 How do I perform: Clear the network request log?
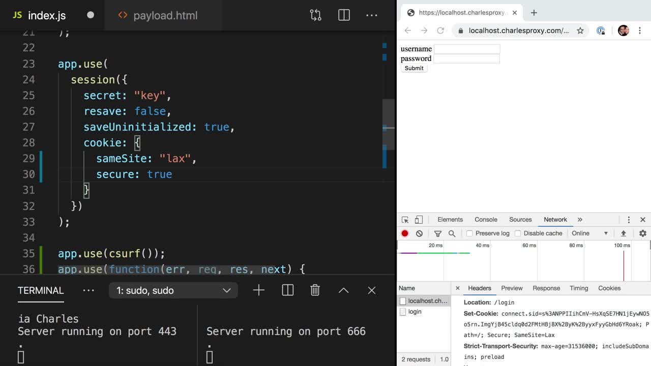click(418, 233)
